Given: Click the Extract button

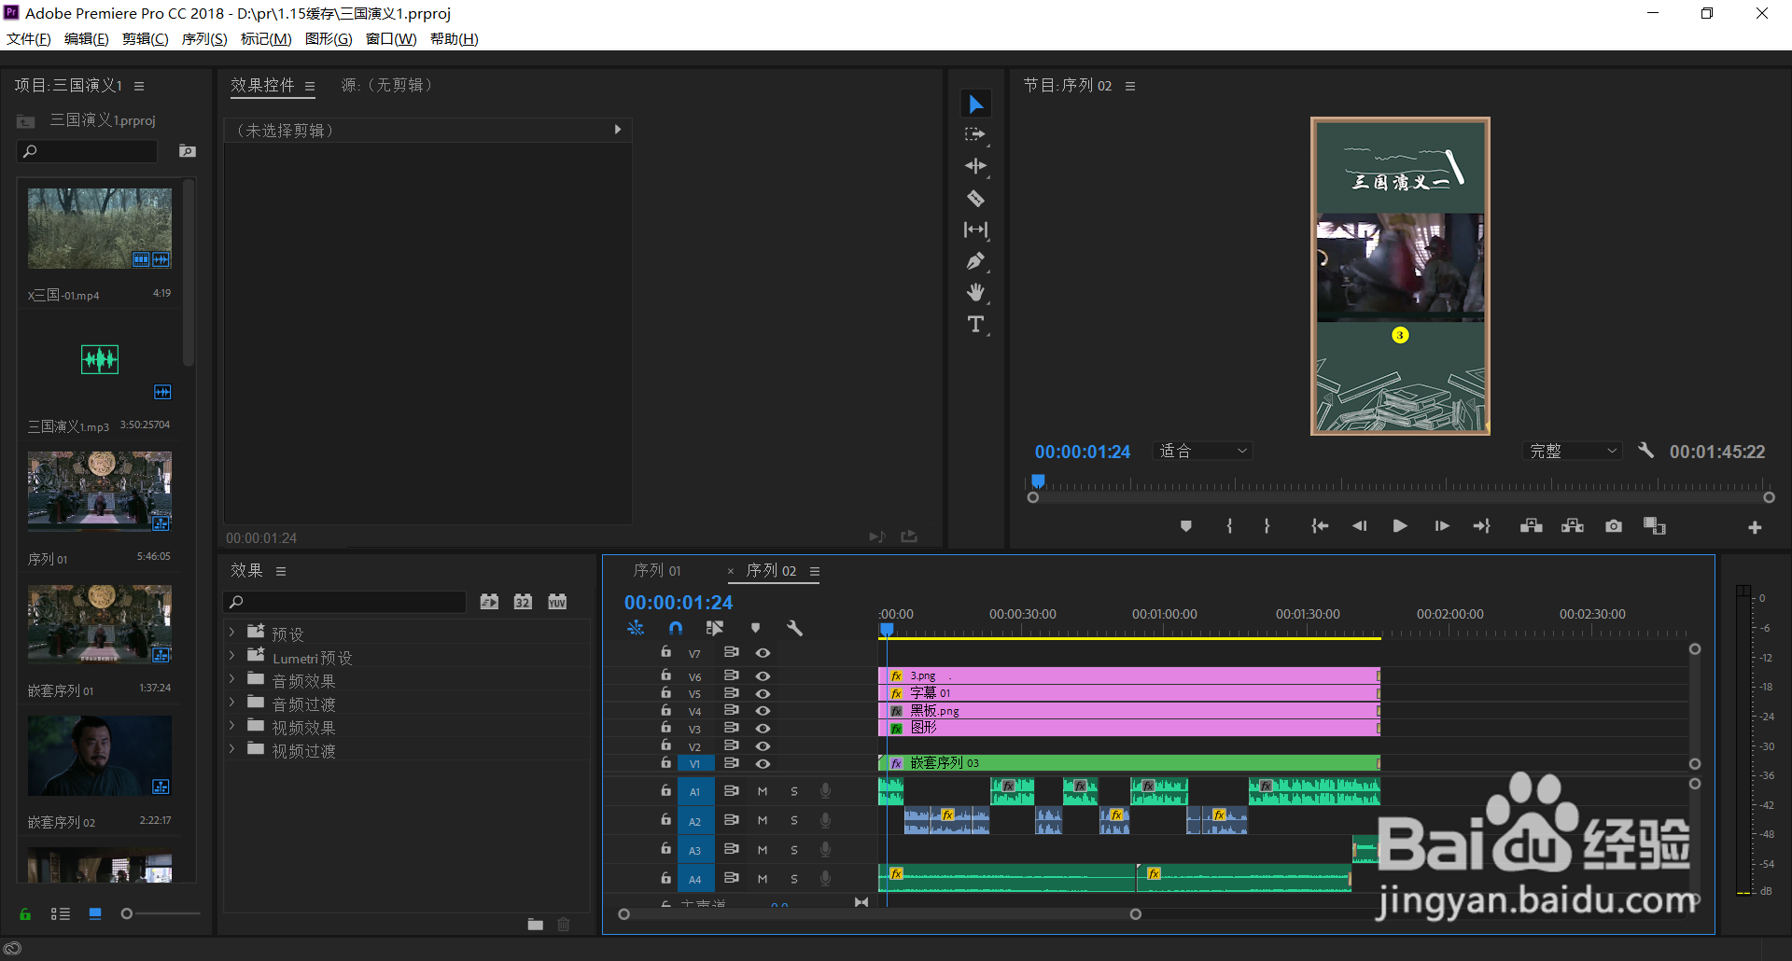Looking at the screenshot, I should (1573, 526).
